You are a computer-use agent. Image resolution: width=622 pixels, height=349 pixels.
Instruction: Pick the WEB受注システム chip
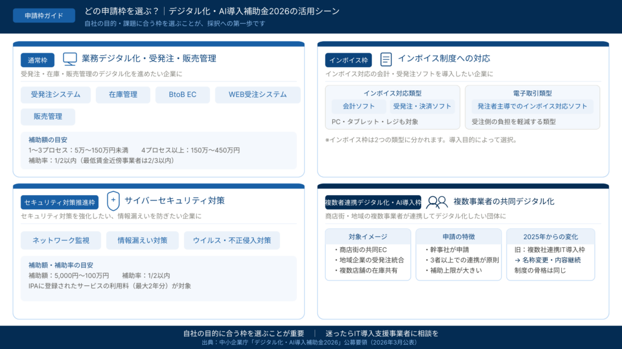(258, 95)
